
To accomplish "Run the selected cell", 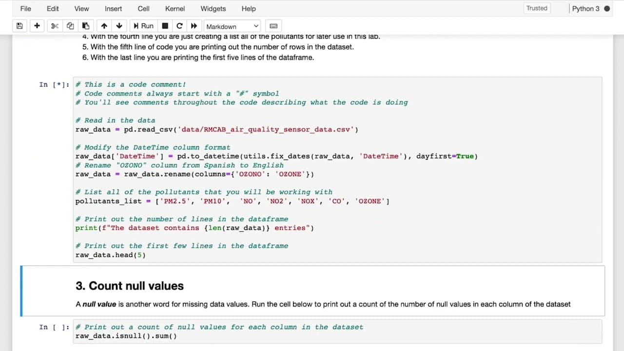I will [144, 26].
